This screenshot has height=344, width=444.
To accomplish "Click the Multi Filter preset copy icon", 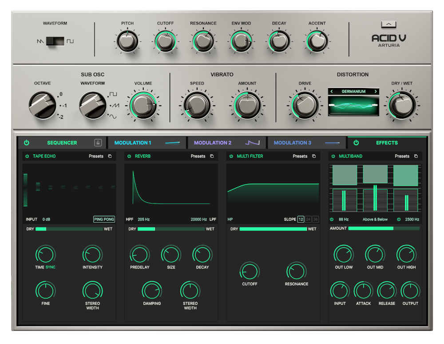I will pos(313,156).
